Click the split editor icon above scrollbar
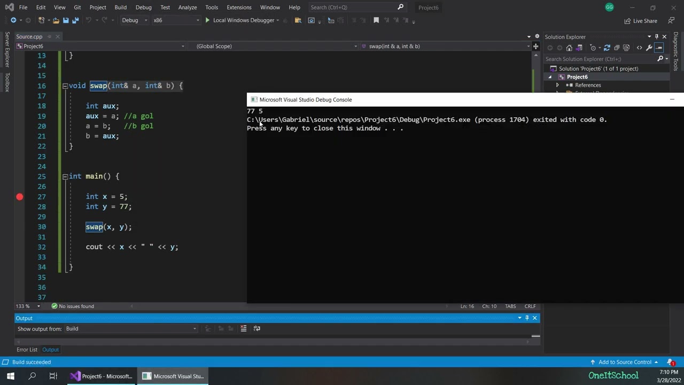This screenshot has height=385, width=684. point(535,46)
